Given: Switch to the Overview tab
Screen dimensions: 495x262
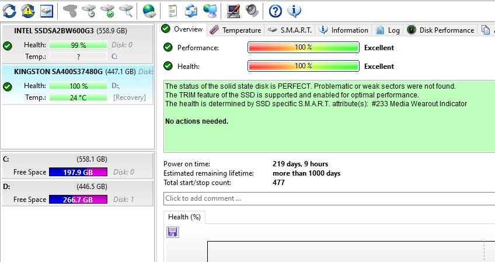Looking at the screenshot, I should point(183,29).
